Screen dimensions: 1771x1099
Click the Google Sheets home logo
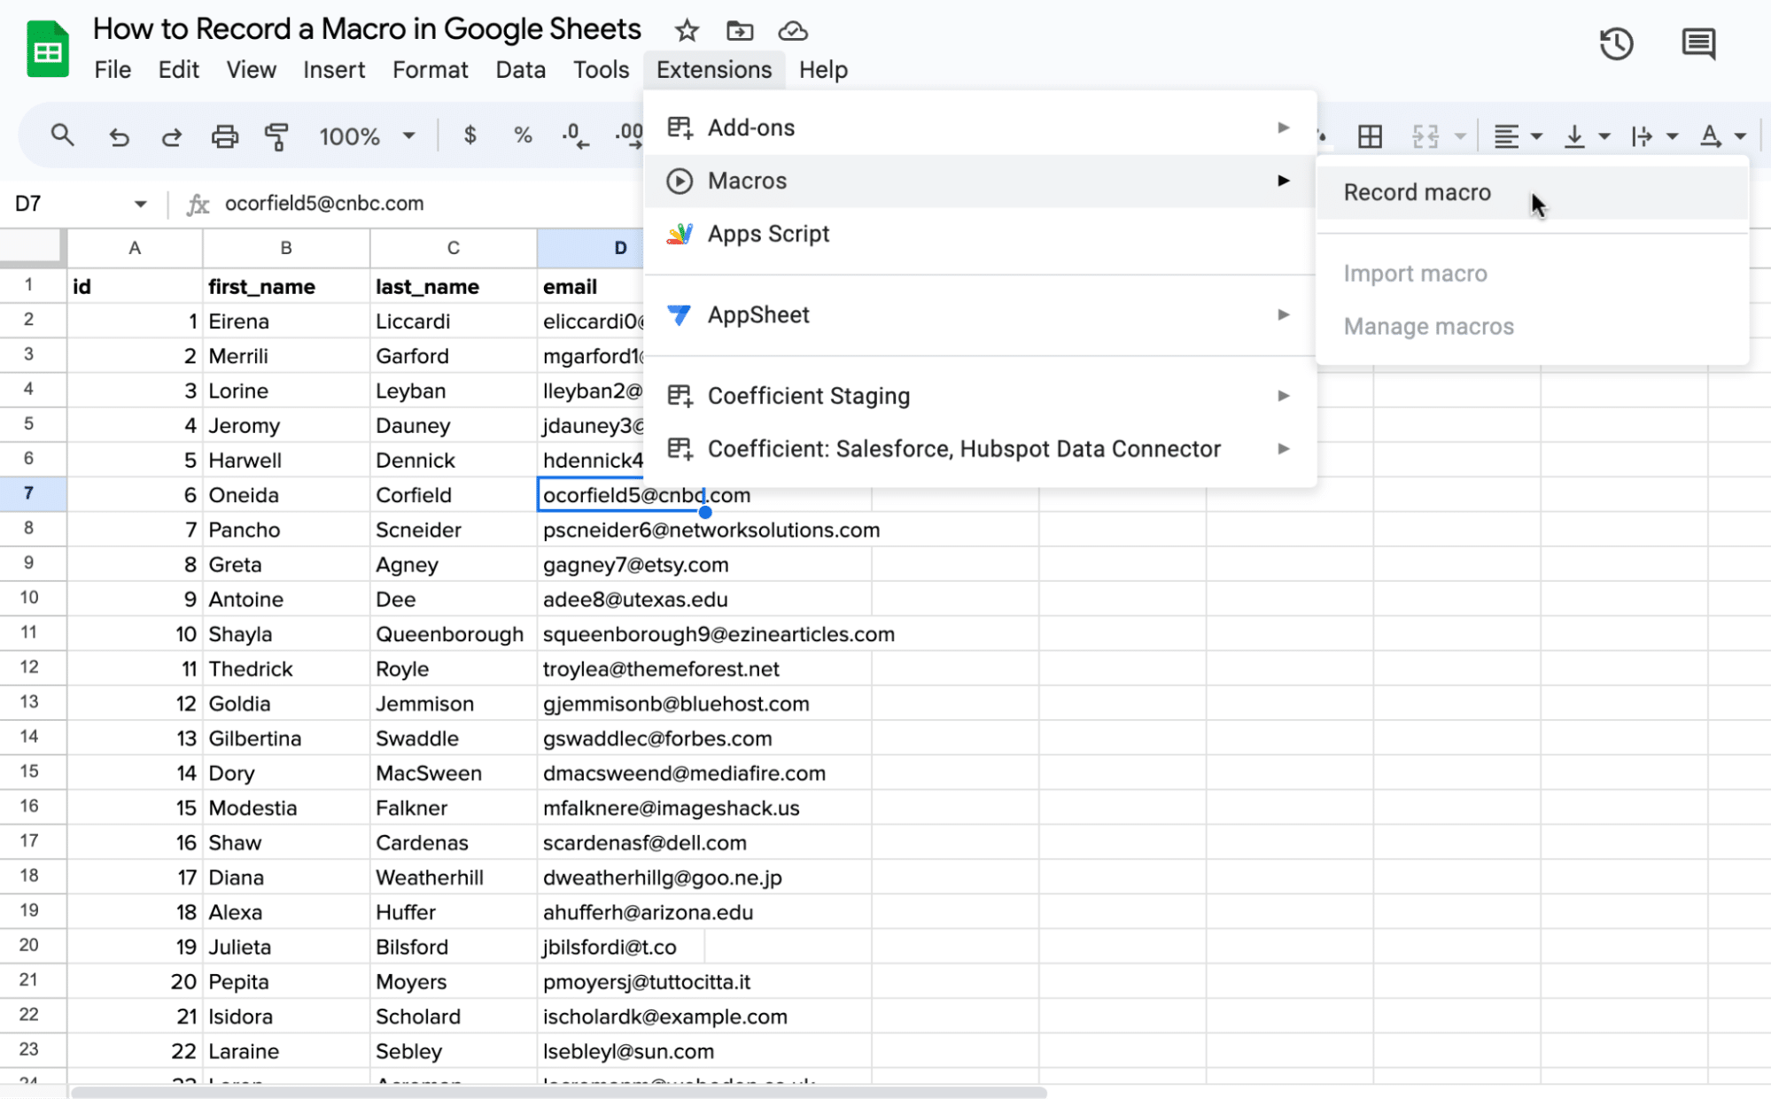47,49
